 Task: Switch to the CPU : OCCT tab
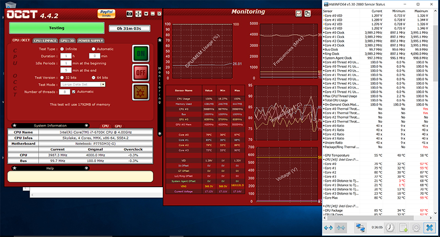[x=21, y=40]
